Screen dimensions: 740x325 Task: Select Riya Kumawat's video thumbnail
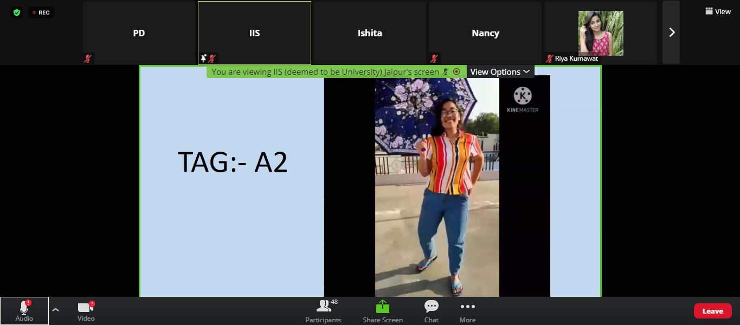coord(601,33)
